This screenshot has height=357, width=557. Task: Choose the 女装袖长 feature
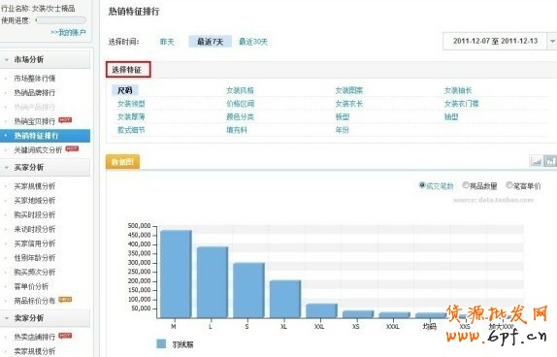pos(458,90)
